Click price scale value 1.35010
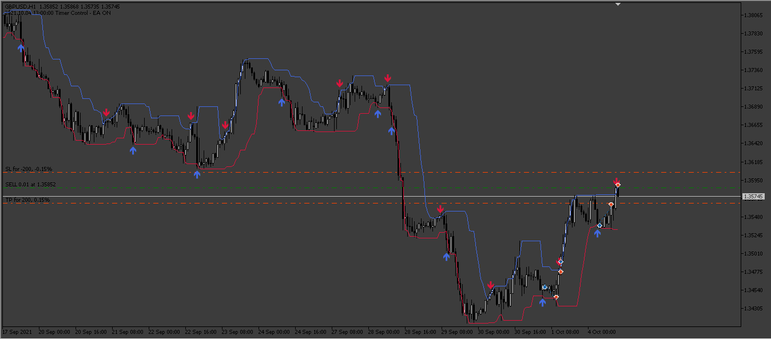This screenshot has width=771, height=339. point(753,254)
